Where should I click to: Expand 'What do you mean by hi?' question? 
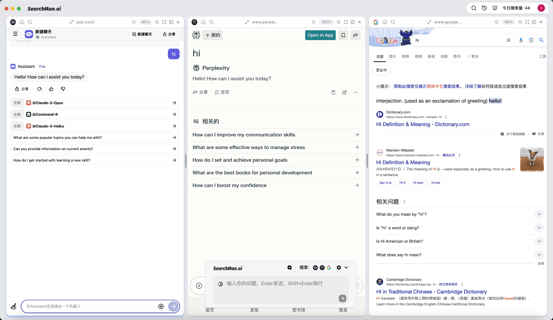[x=539, y=214]
